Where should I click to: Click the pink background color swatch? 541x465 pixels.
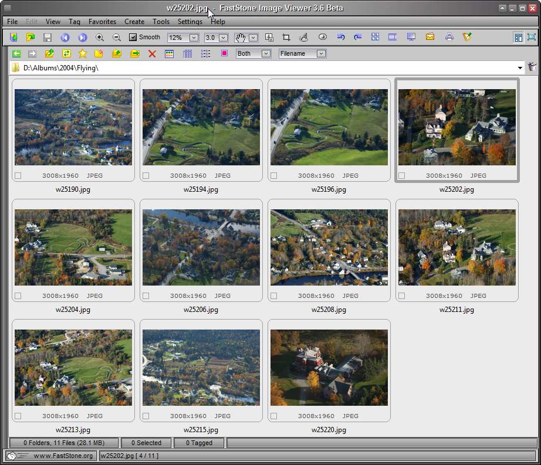[x=224, y=53]
